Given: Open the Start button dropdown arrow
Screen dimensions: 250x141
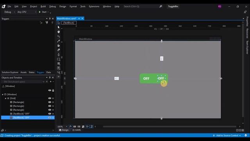Looking at the screenshot, I should point(48,12).
